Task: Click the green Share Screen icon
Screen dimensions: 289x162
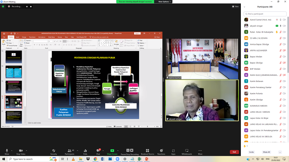Action: tap(112, 151)
